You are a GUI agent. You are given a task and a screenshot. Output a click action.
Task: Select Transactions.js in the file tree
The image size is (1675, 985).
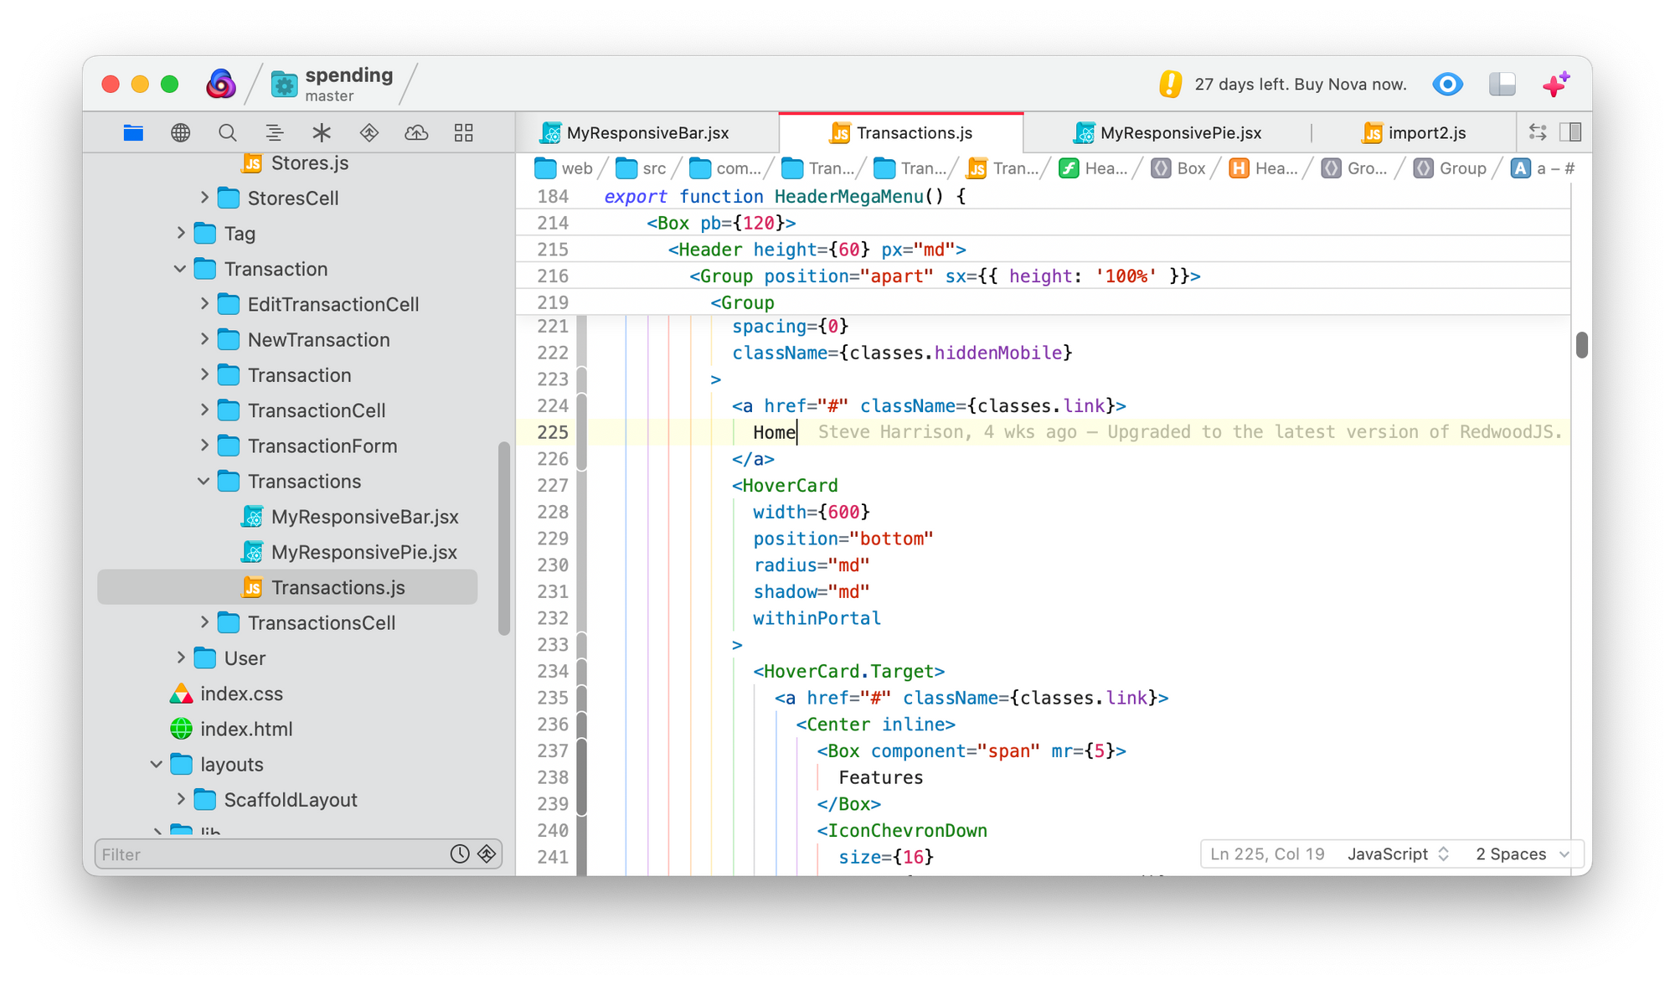[287, 587]
